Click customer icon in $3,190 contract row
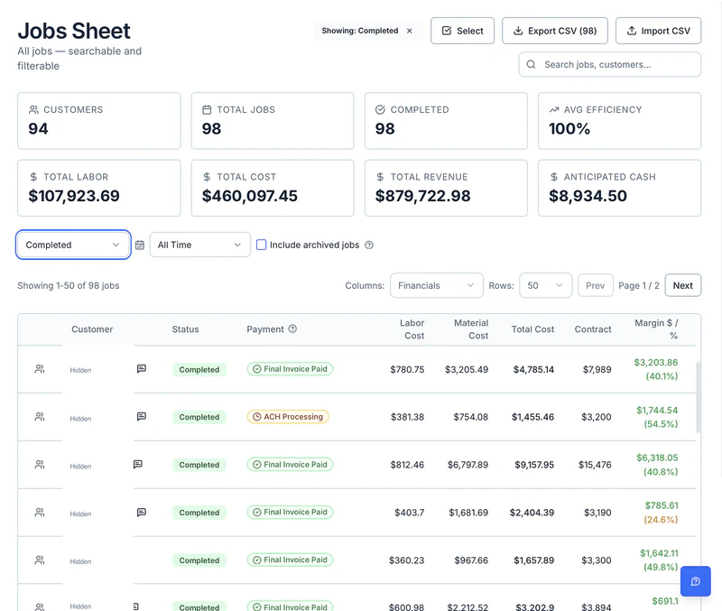The width and height of the screenshot is (722, 611). tap(40, 512)
